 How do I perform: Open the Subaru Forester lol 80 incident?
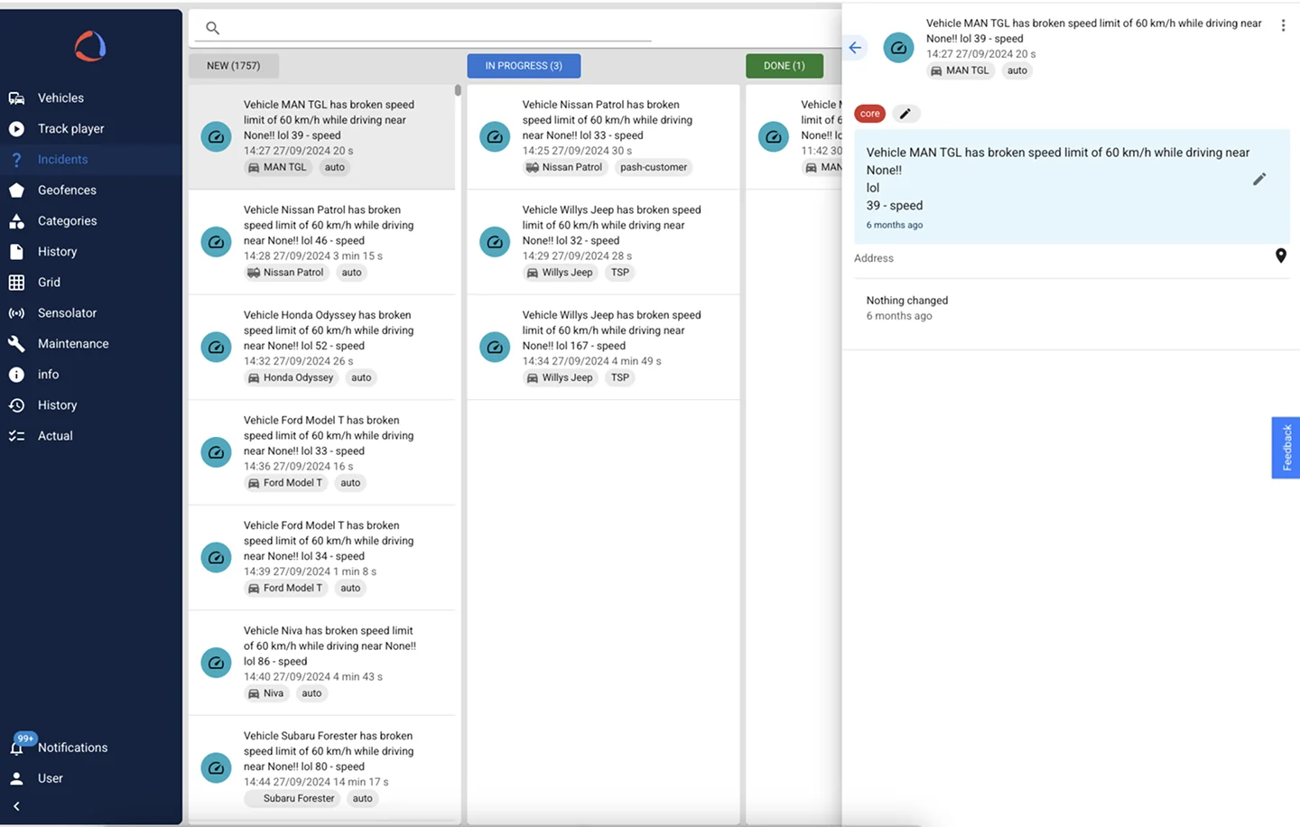tap(321, 768)
